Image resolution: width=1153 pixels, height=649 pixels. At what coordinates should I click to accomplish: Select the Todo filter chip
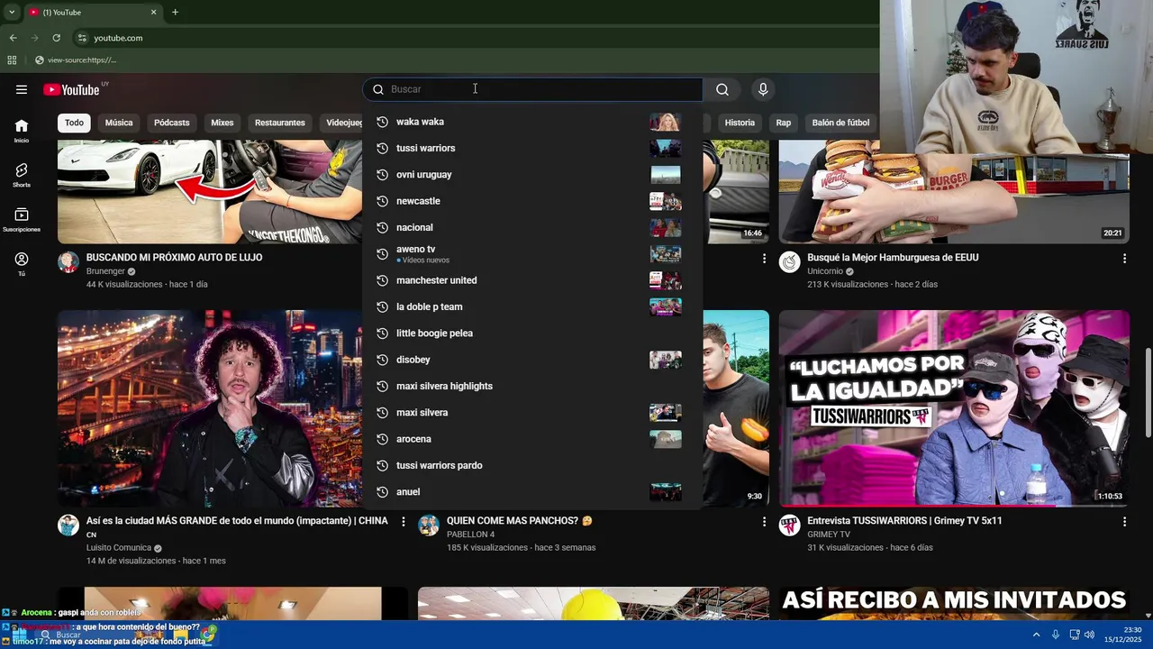click(74, 123)
